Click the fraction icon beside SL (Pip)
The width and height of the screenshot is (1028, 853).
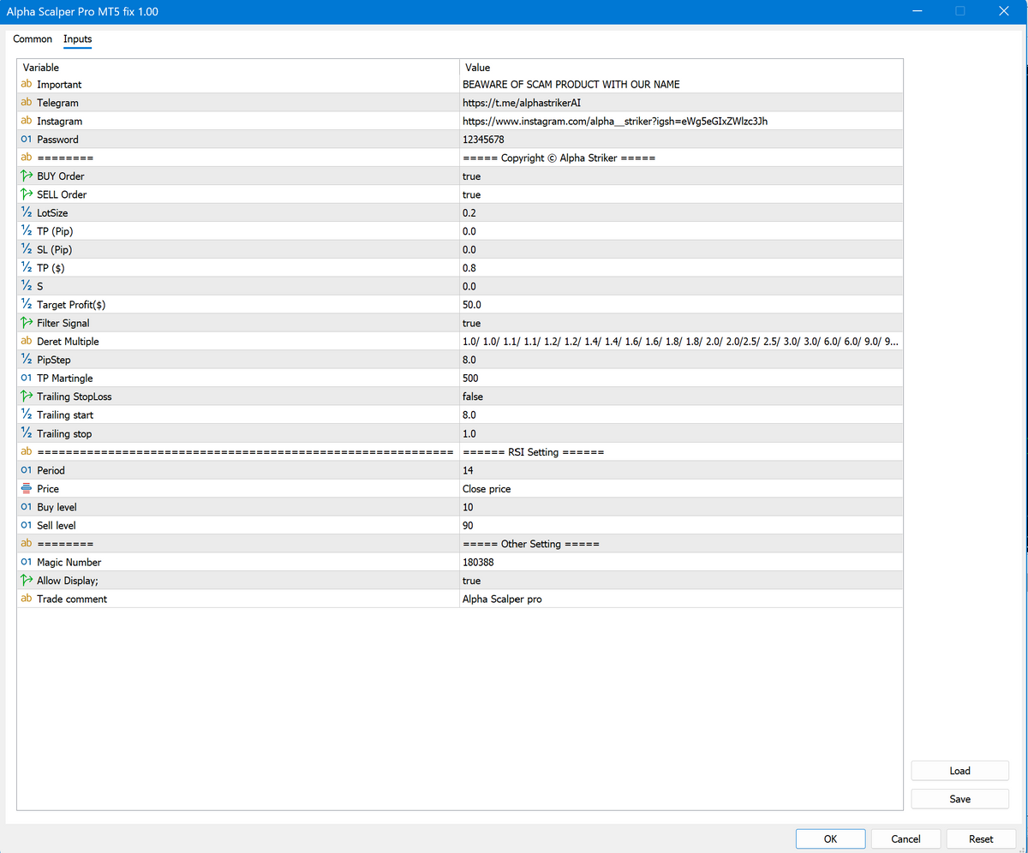point(26,250)
